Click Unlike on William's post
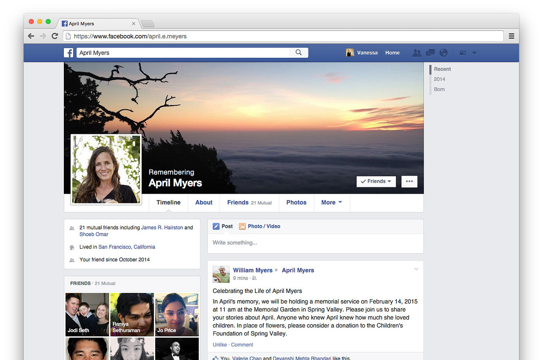 point(220,345)
